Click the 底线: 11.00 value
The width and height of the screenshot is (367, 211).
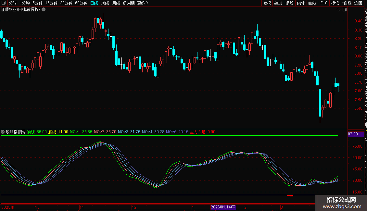point(58,132)
